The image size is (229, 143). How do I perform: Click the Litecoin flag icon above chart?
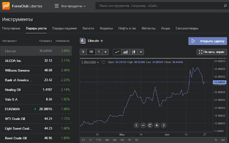click(x=83, y=41)
